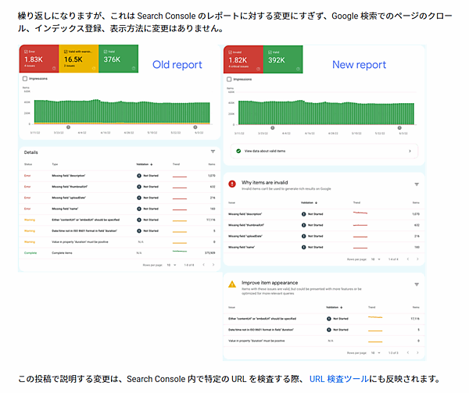Click the help icon on the 392K Valid tile
This screenshot has width=469, height=393.
298,69
